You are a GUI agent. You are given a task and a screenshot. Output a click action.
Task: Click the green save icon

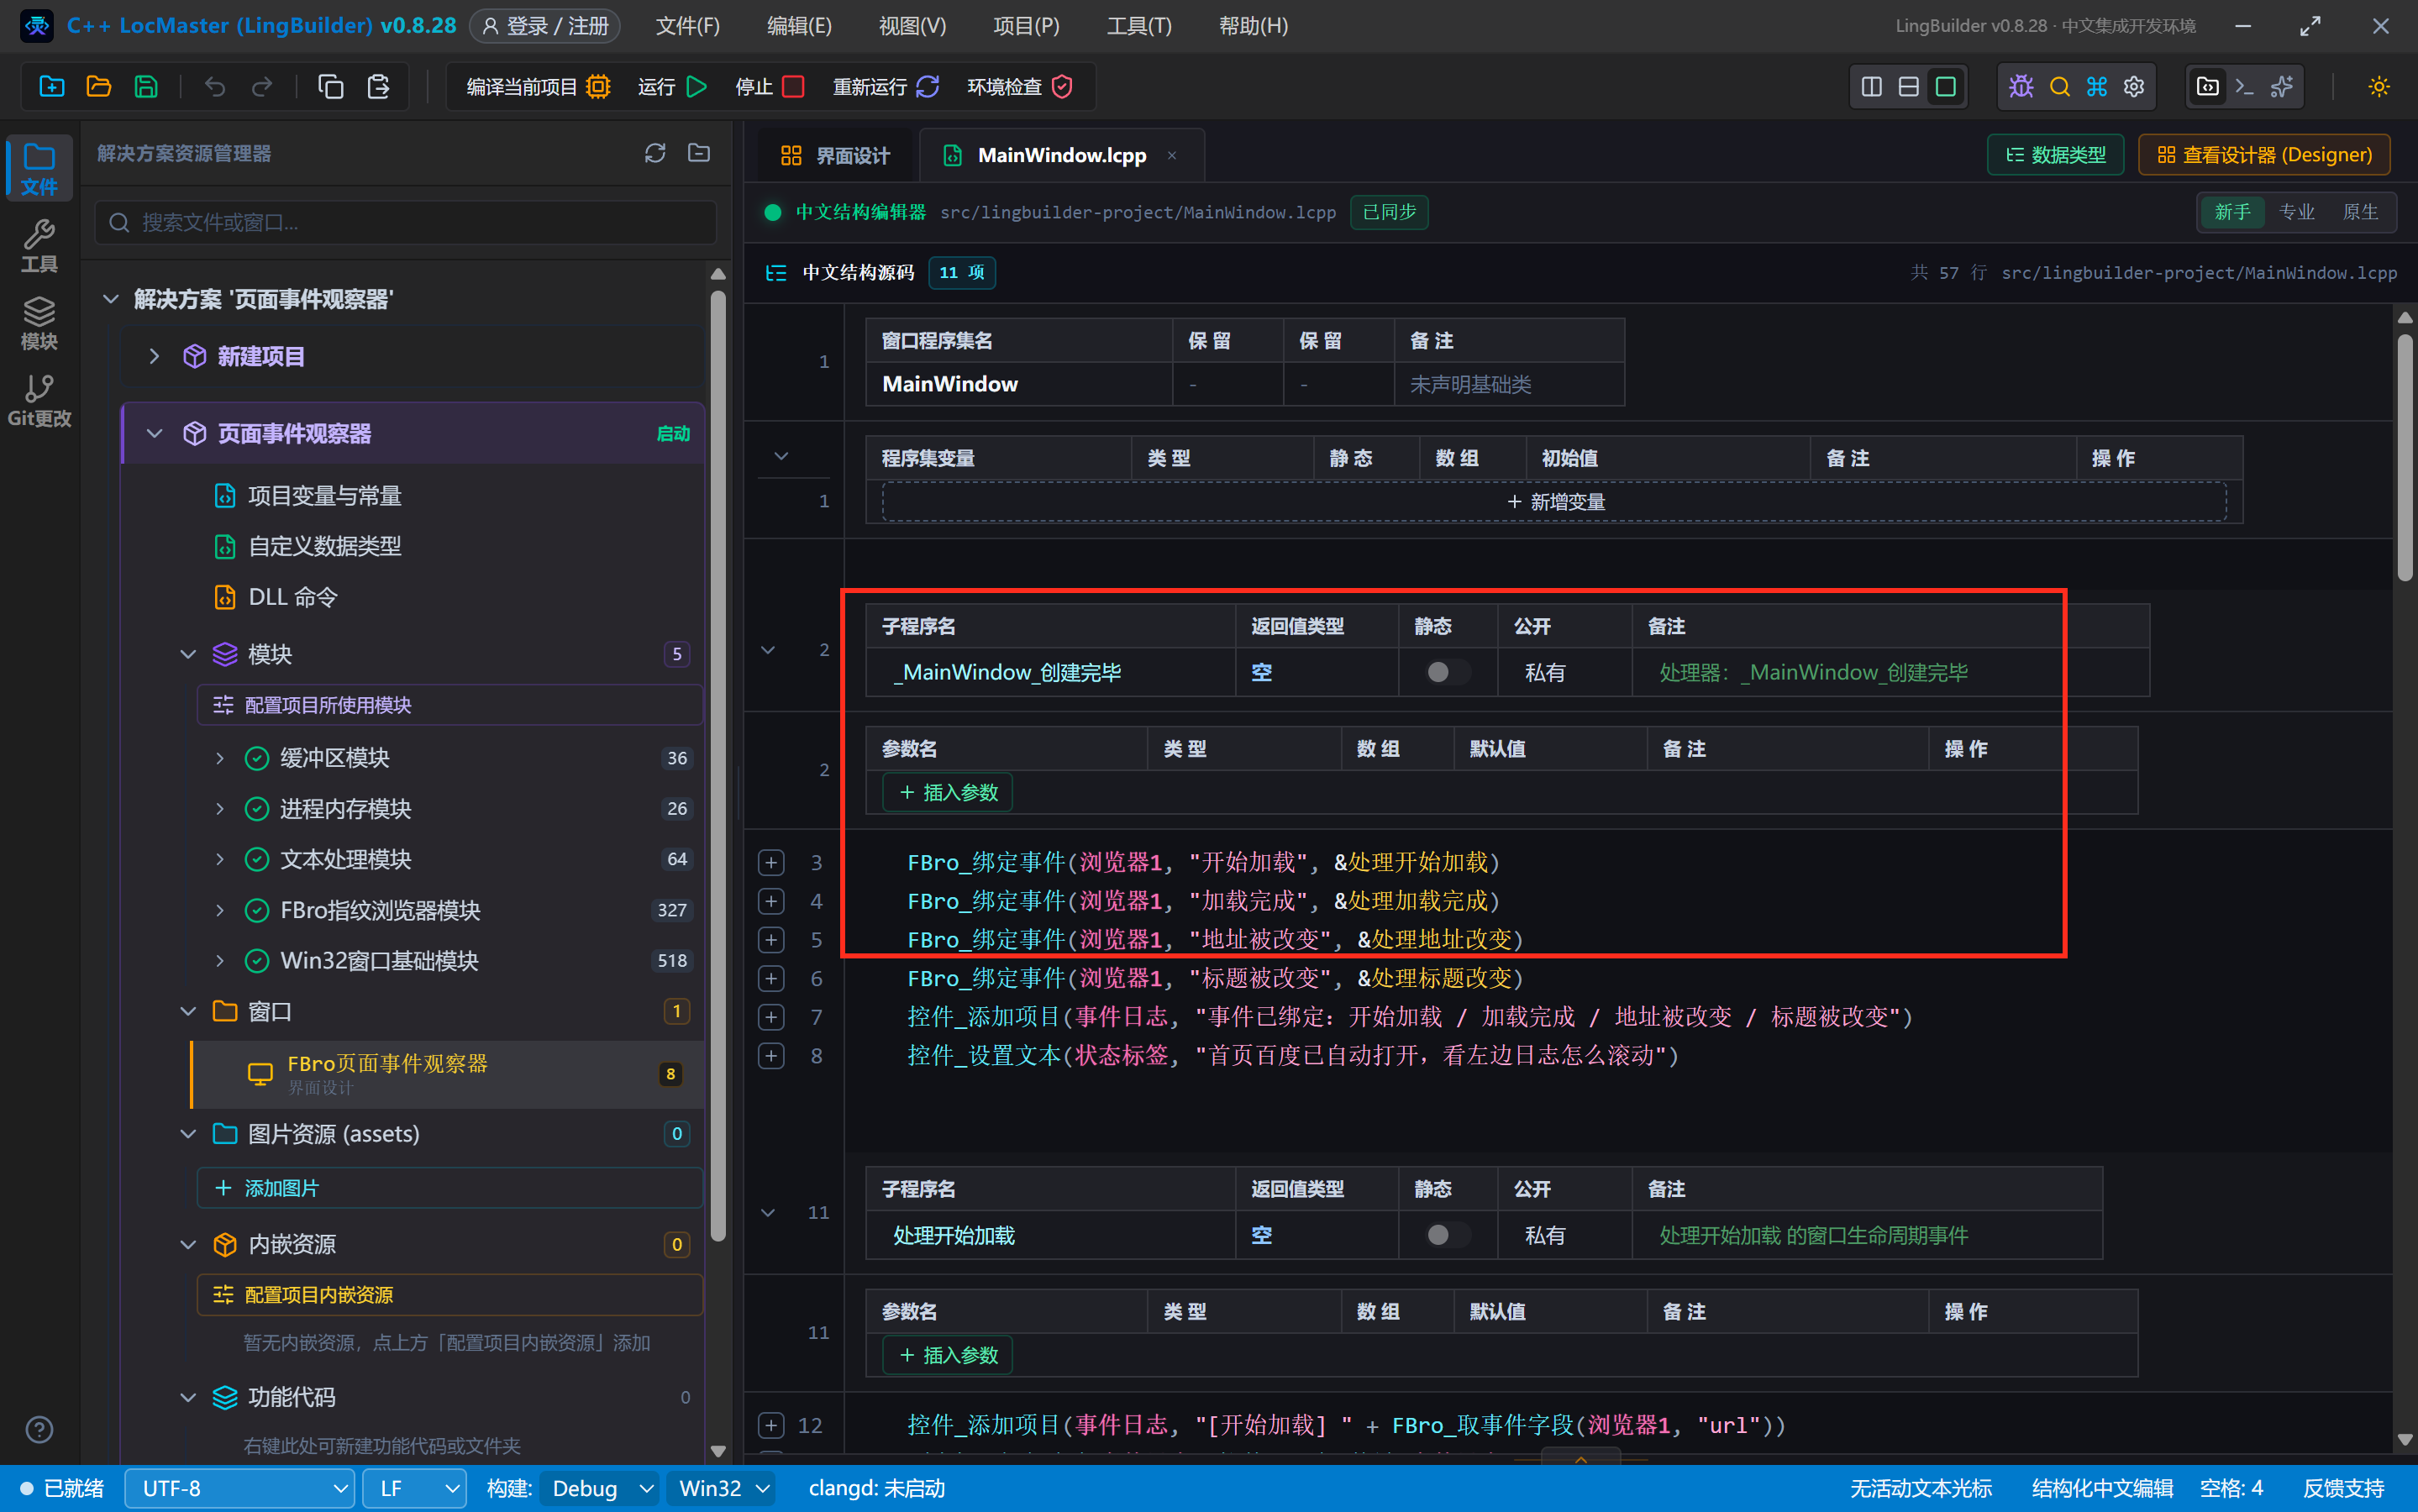(x=146, y=87)
